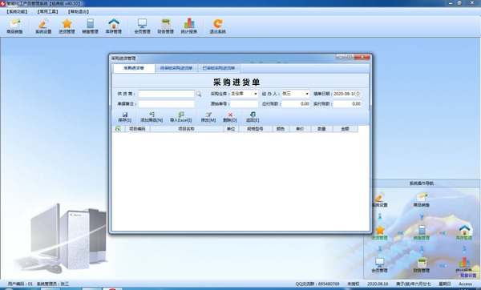
Task: Click the 单价 column header
Action: click(x=300, y=129)
